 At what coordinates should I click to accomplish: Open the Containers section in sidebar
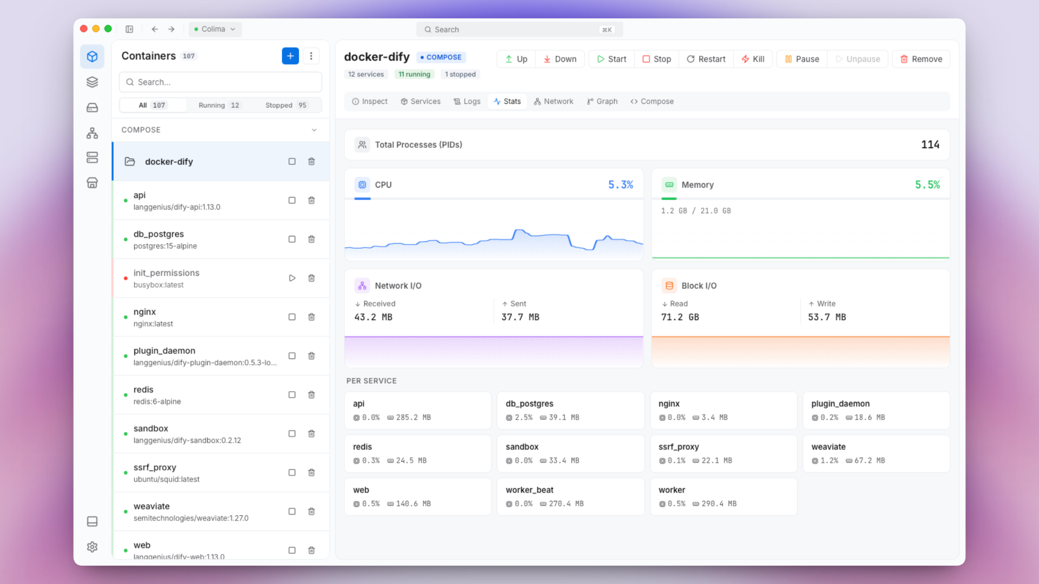click(x=92, y=56)
